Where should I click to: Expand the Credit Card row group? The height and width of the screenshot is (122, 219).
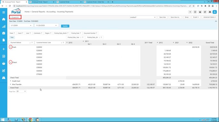11,81
